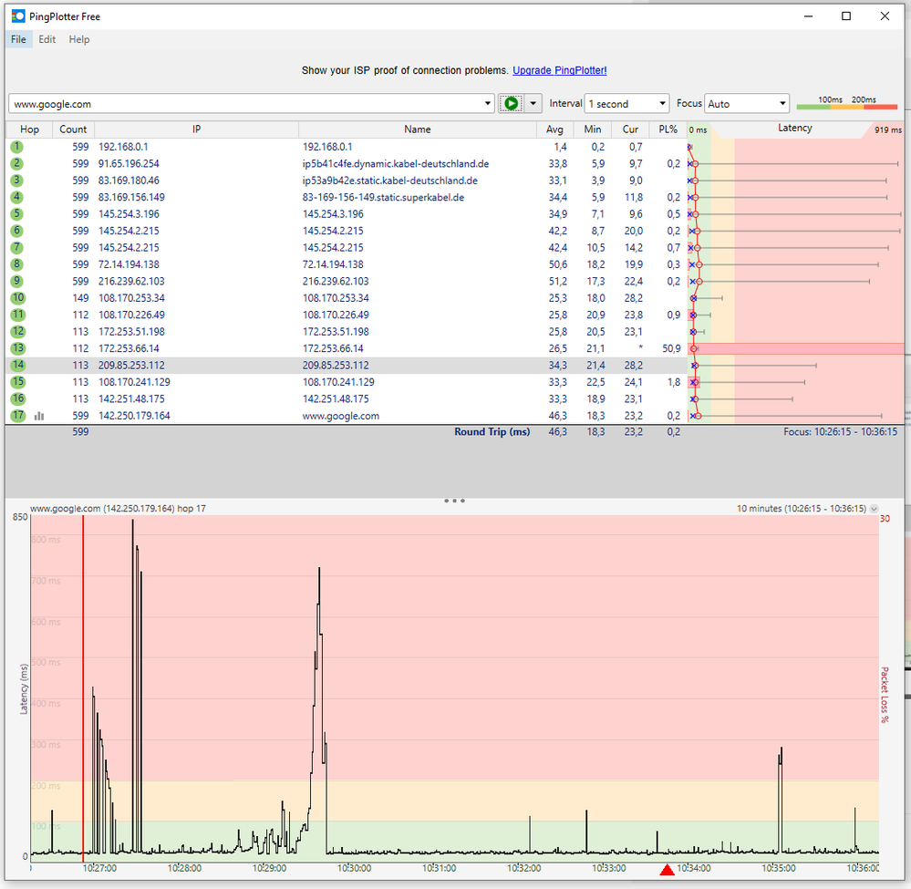This screenshot has width=911, height=889.
Task: Open the Help menu
Action: click(x=79, y=39)
